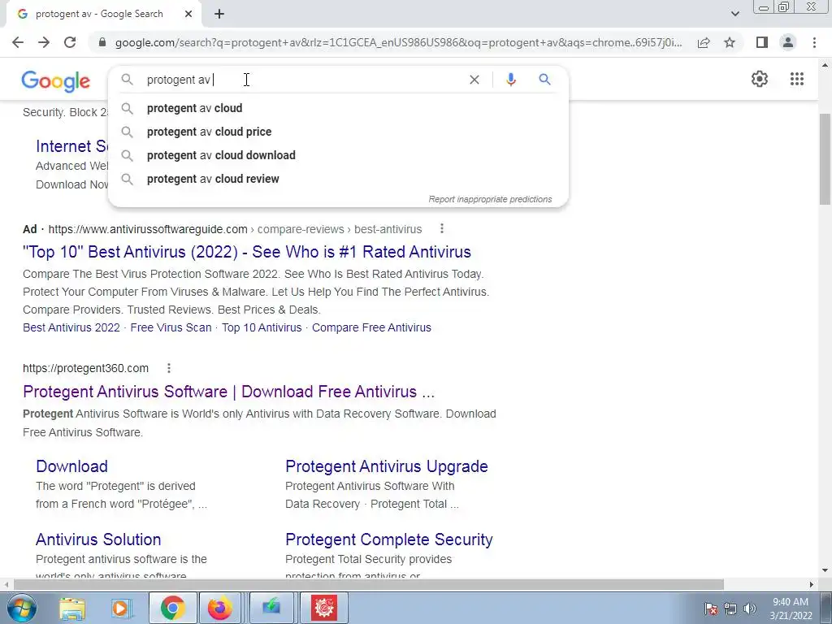Open 'Free Virus Scan' sitelink
Screen dimensions: 832x624
(x=171, y=327)
